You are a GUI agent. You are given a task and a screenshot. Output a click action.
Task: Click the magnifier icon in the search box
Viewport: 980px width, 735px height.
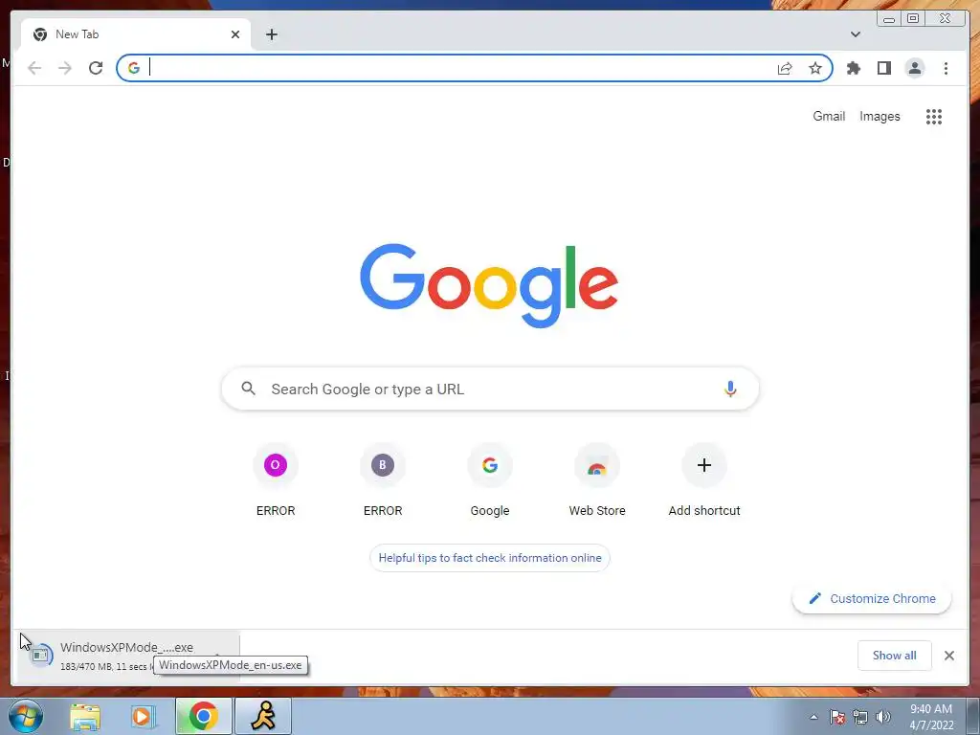click(x=248, y=389)
